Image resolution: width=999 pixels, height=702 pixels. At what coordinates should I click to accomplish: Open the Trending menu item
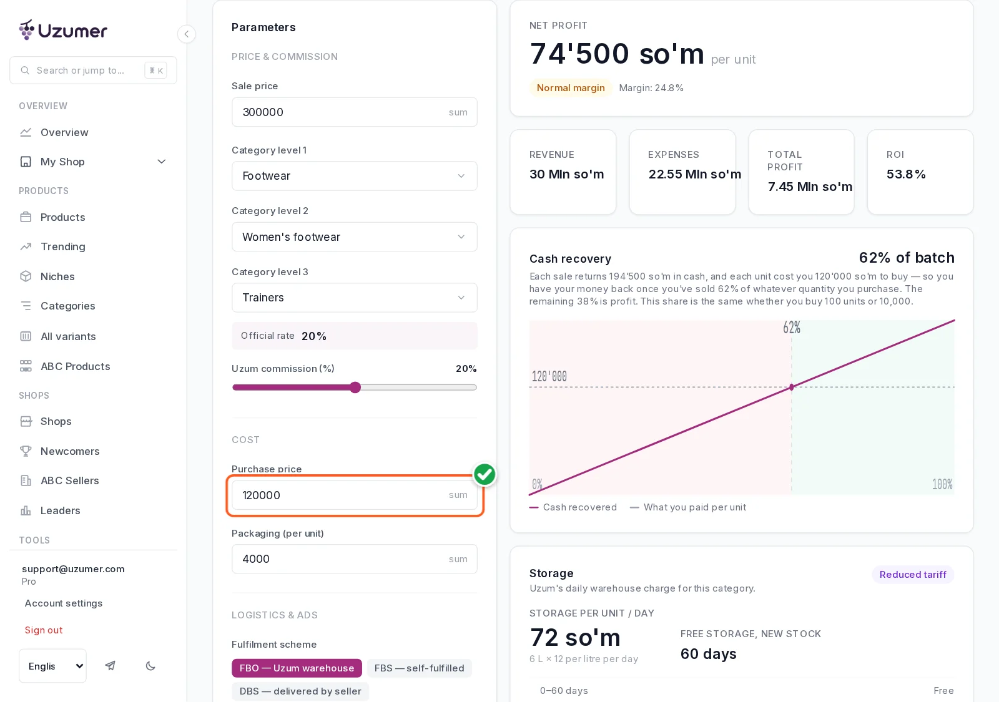pyautogui.click(x=94, y=246)
